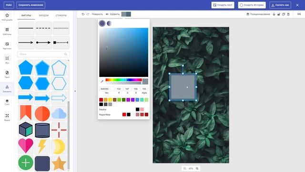Click the Hex color input field
Screen dimensions: 305x172
tap(107, 89)
